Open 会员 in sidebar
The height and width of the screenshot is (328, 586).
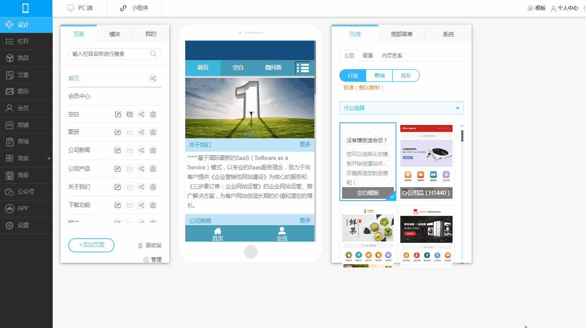[x=26, y=108]
